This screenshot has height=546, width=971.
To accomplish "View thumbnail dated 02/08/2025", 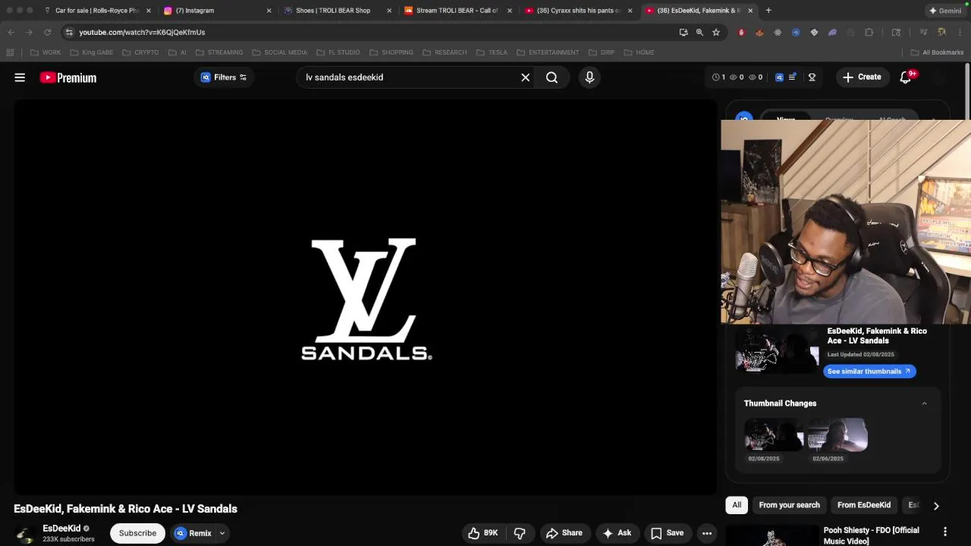I will tap(774, 435).
